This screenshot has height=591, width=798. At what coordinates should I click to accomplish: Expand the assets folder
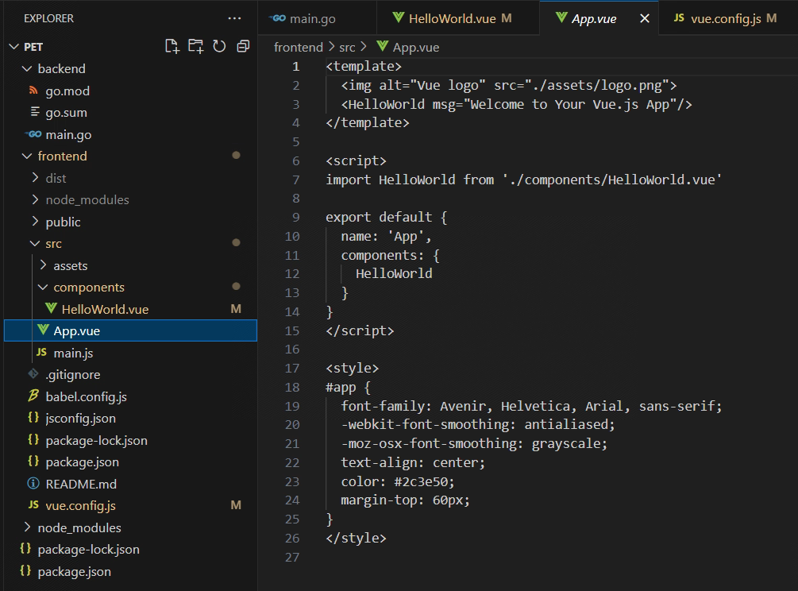43,265
